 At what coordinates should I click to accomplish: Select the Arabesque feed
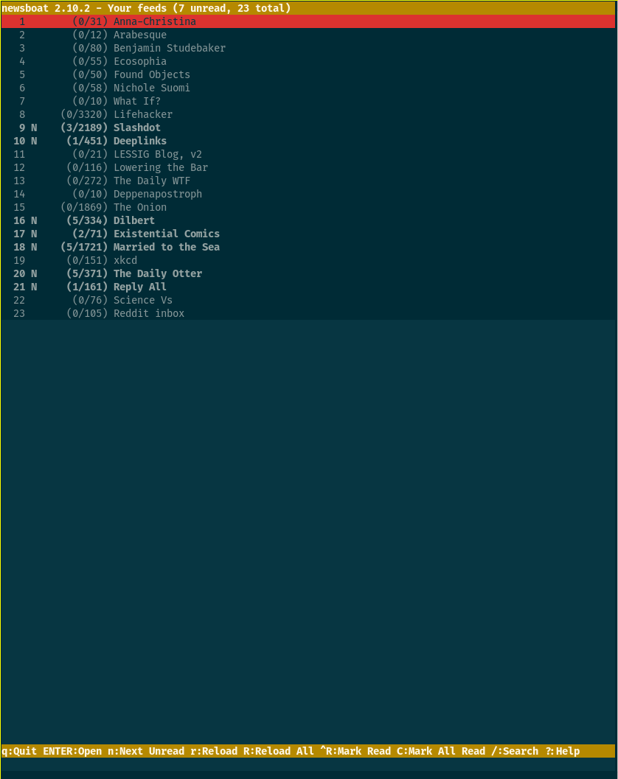pos(308,35)
